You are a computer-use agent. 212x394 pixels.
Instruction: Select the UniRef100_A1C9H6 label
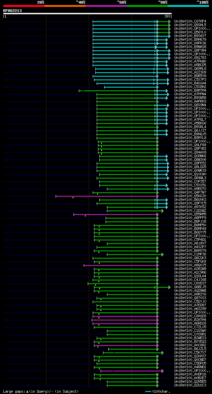190,273
